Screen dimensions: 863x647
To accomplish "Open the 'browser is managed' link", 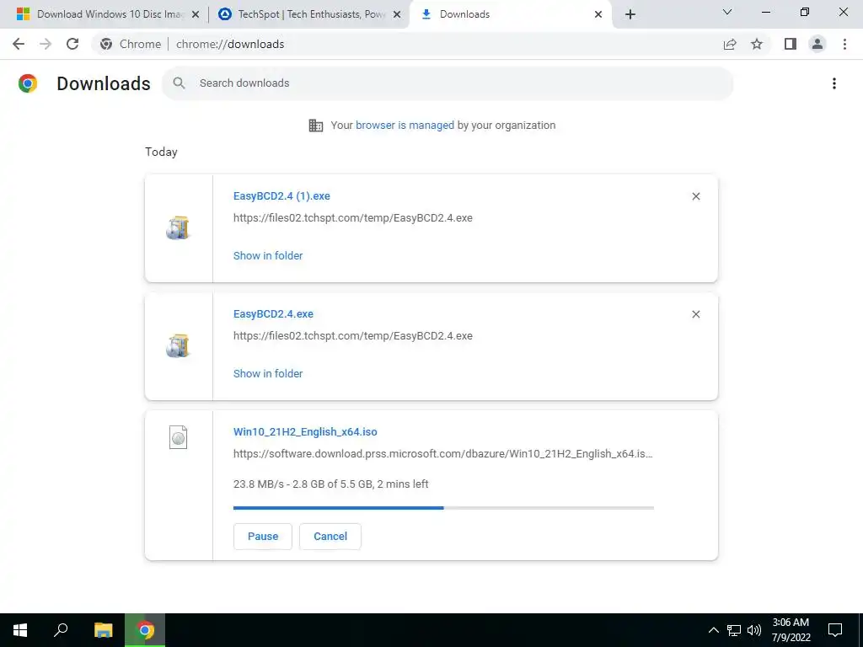I will point(405,126).
